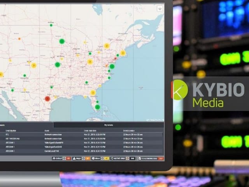This screenshot has width=249, height=187.
Task: Sort by the Event start date column header
Action: click(90, 131)
